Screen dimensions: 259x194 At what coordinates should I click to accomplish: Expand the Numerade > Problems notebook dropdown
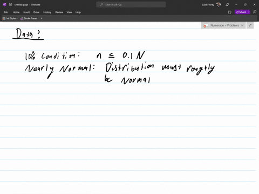click(x=242, y=25)
